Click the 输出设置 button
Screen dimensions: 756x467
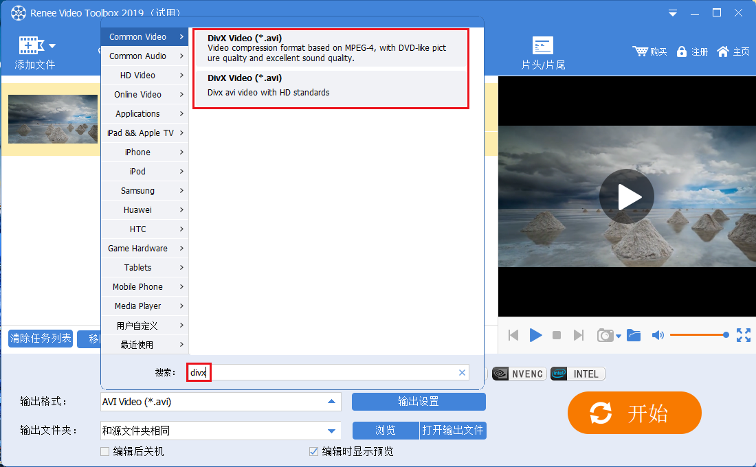coord(419,402)
